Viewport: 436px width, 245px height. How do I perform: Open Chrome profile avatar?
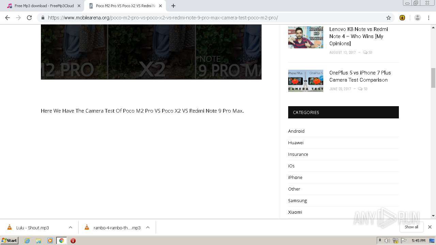coord(417,18)
